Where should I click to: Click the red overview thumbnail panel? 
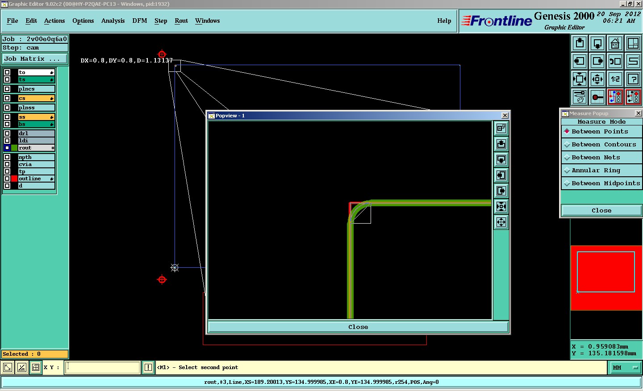point(606,278)
